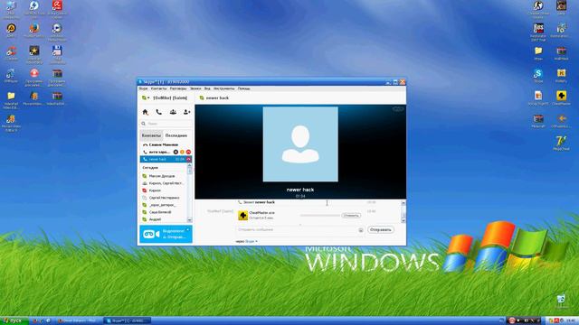Click the Skype taskbar button

click(127, 321)
